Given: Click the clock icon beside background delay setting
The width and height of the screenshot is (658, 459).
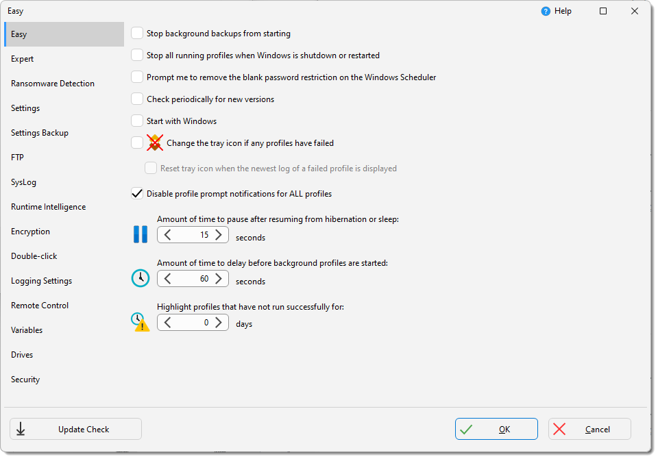Looking at the screenshot, I should [x=140, y=278].
